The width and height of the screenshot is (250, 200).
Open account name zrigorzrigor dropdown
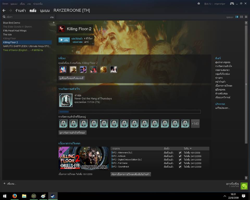[220, 4]
